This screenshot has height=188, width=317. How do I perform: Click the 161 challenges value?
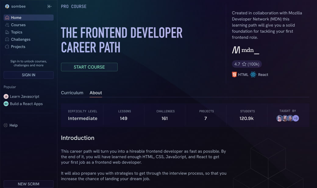pos(165,118)
